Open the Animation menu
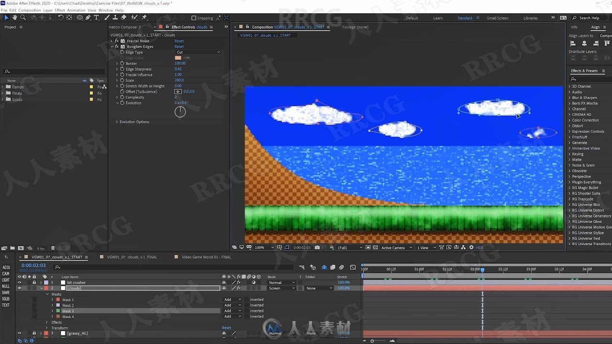This screenshot has height=344, width=612. pos(76,10)
